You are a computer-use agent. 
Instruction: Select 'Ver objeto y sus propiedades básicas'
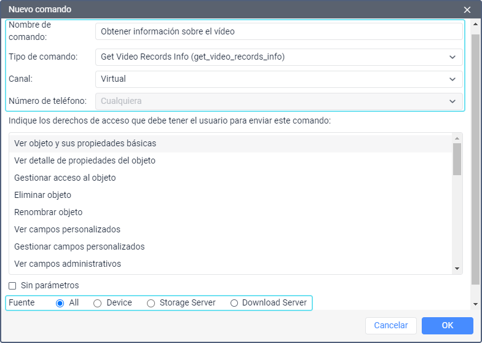click(x=85, y=143)
